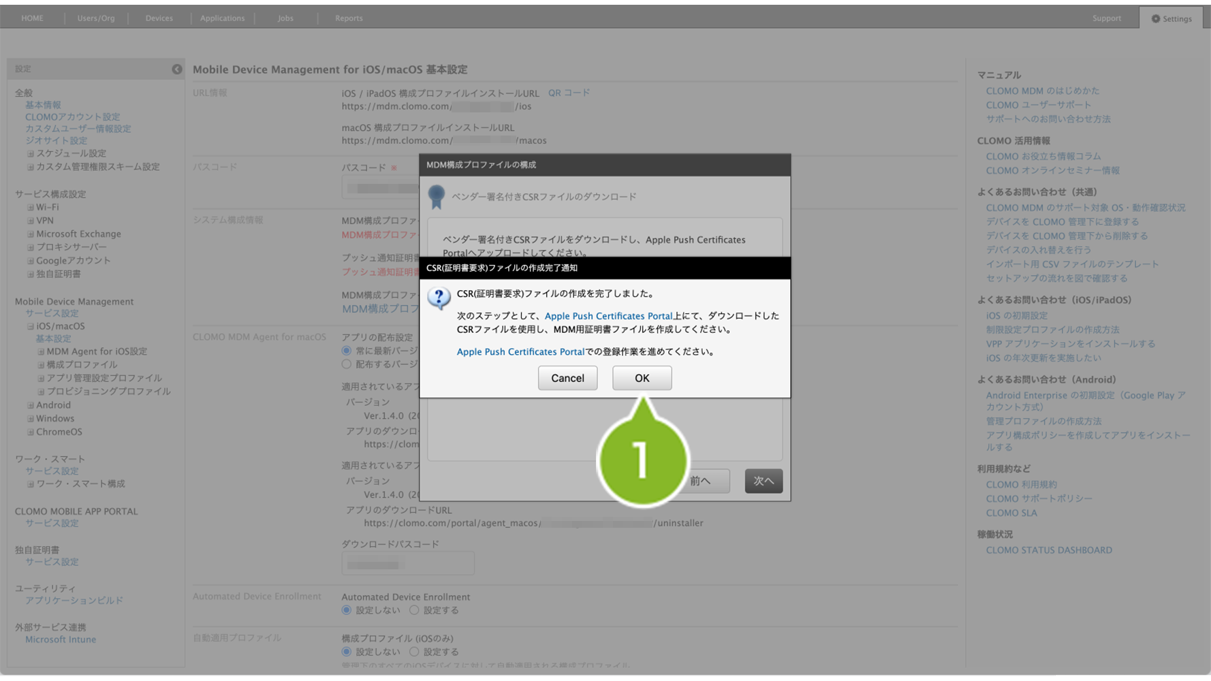
Task: Open カスタムユーザー情報設定 in sidebar
Action: click(78, 129)
